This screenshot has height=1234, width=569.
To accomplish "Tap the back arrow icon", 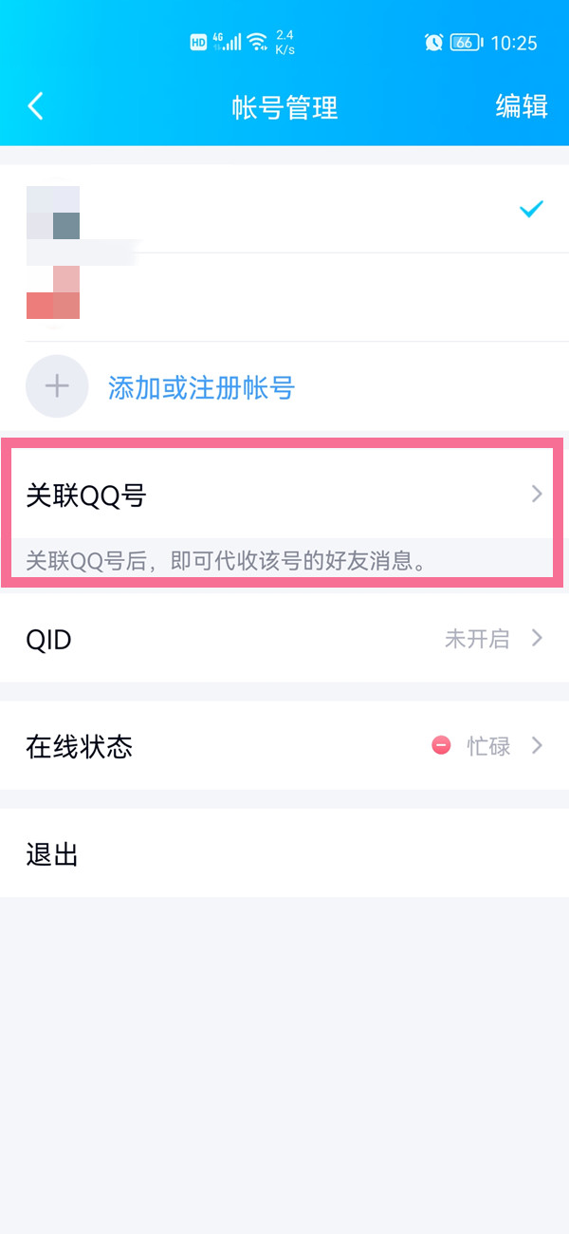I will coord(36,106).
